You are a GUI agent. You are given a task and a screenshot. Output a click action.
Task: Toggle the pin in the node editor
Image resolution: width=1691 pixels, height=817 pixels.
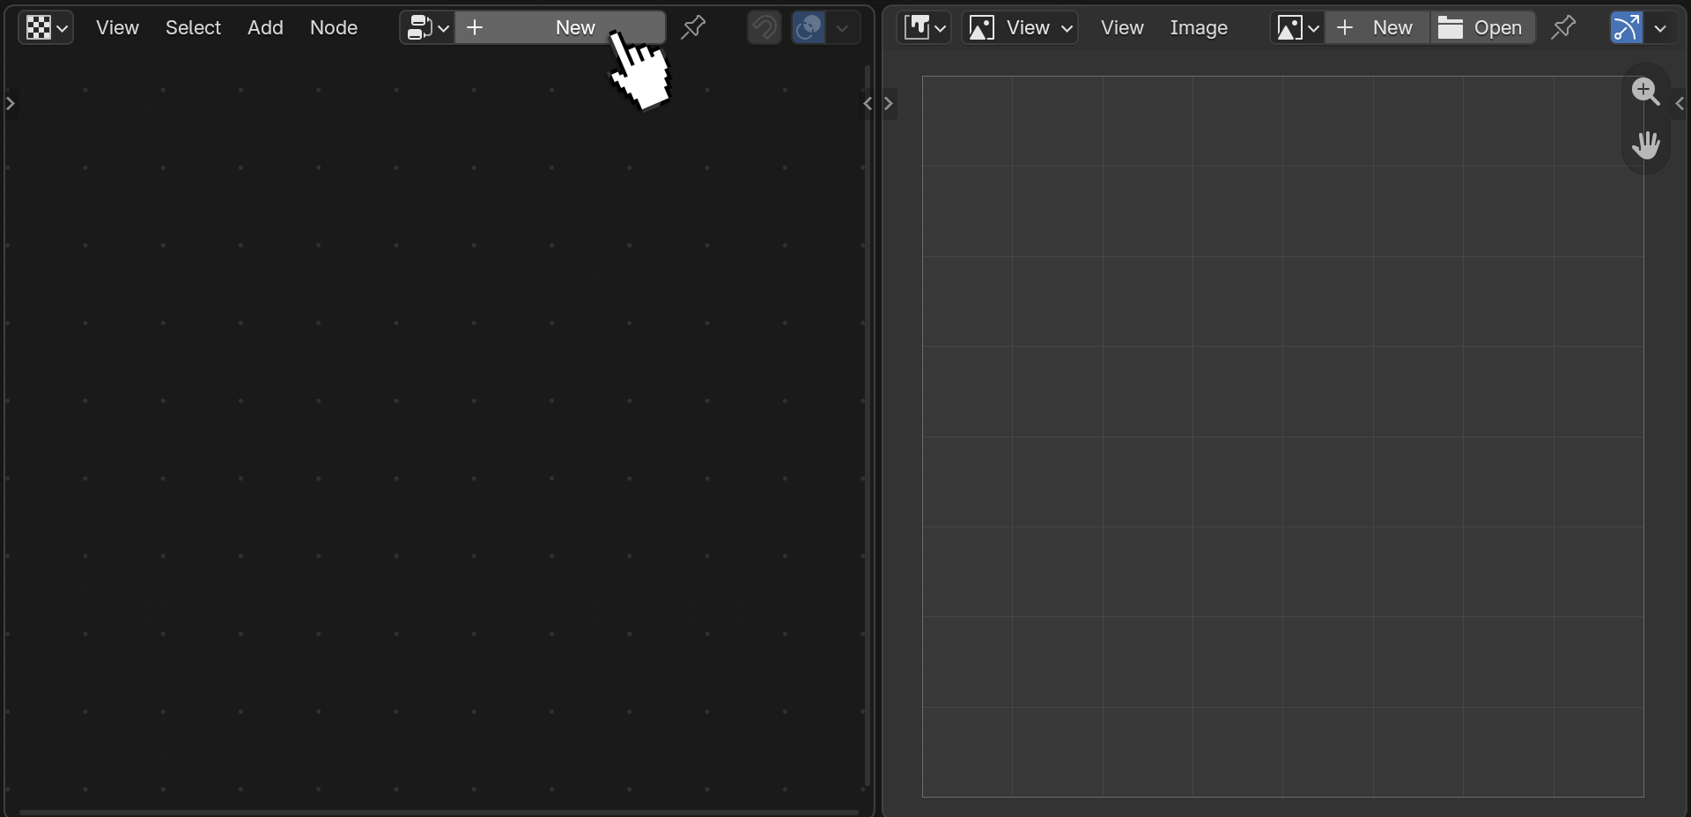pyautogui.click(x=693, y=28)
